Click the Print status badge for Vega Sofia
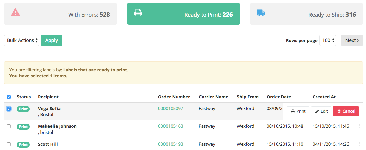366x150 pixels. point(23,109)
